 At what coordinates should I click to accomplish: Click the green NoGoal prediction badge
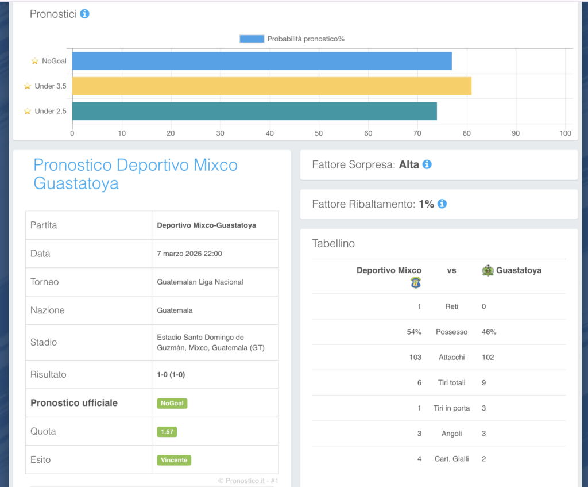pos(172,404)
